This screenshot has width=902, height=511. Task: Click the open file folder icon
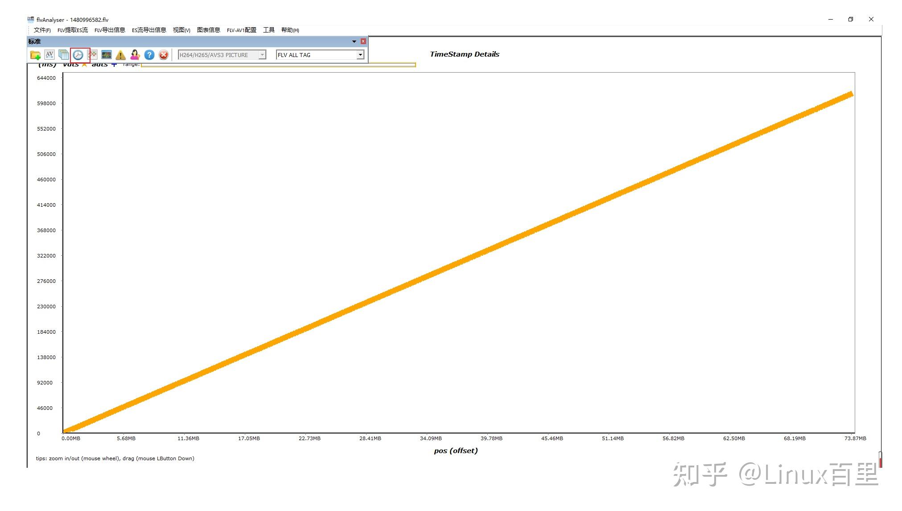click(x=35, y=55)
